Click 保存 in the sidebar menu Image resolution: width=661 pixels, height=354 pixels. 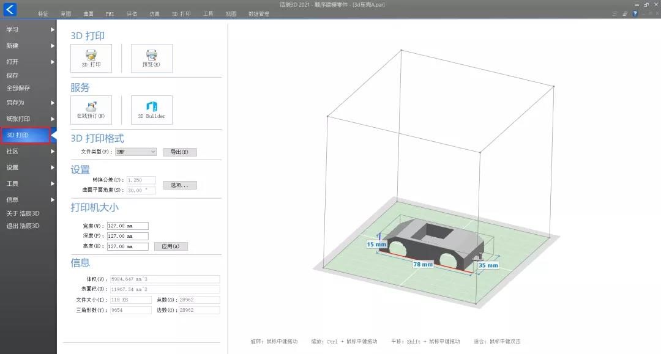[12, 76]
